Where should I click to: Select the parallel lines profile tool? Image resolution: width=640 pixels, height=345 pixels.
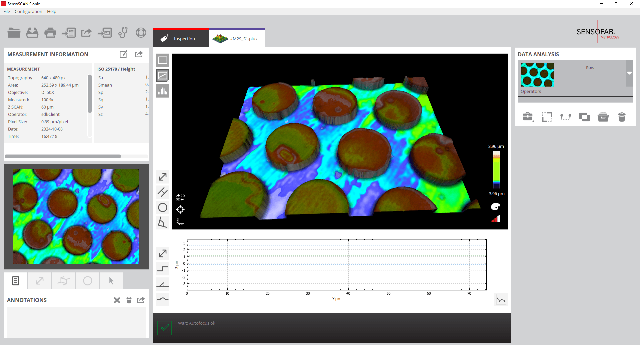click(163, 192)
